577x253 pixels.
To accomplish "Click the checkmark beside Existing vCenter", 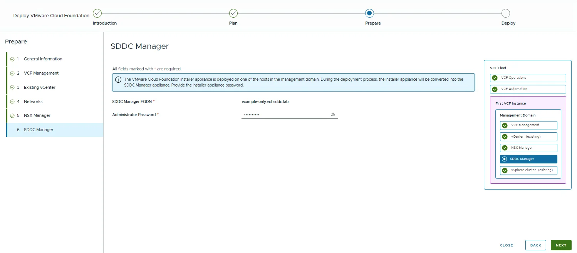I will [12, 88].
